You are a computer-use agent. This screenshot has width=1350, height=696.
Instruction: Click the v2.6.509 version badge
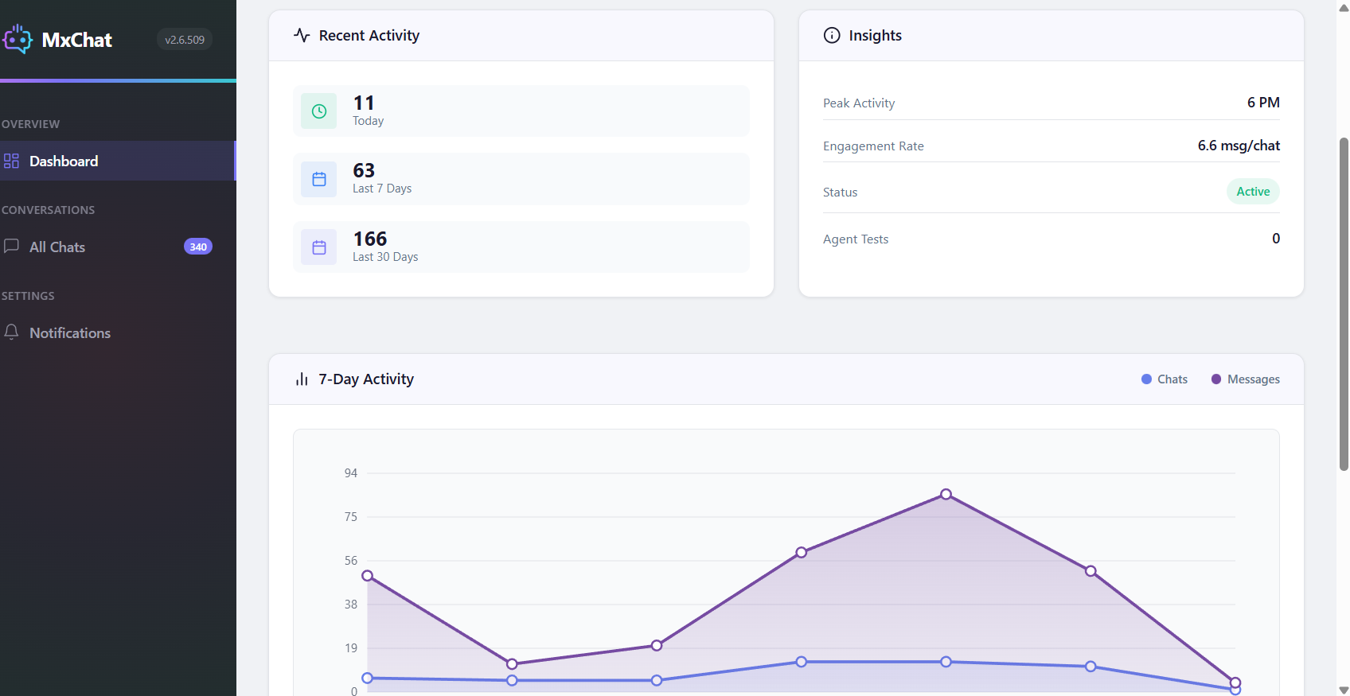pos(185,40)
